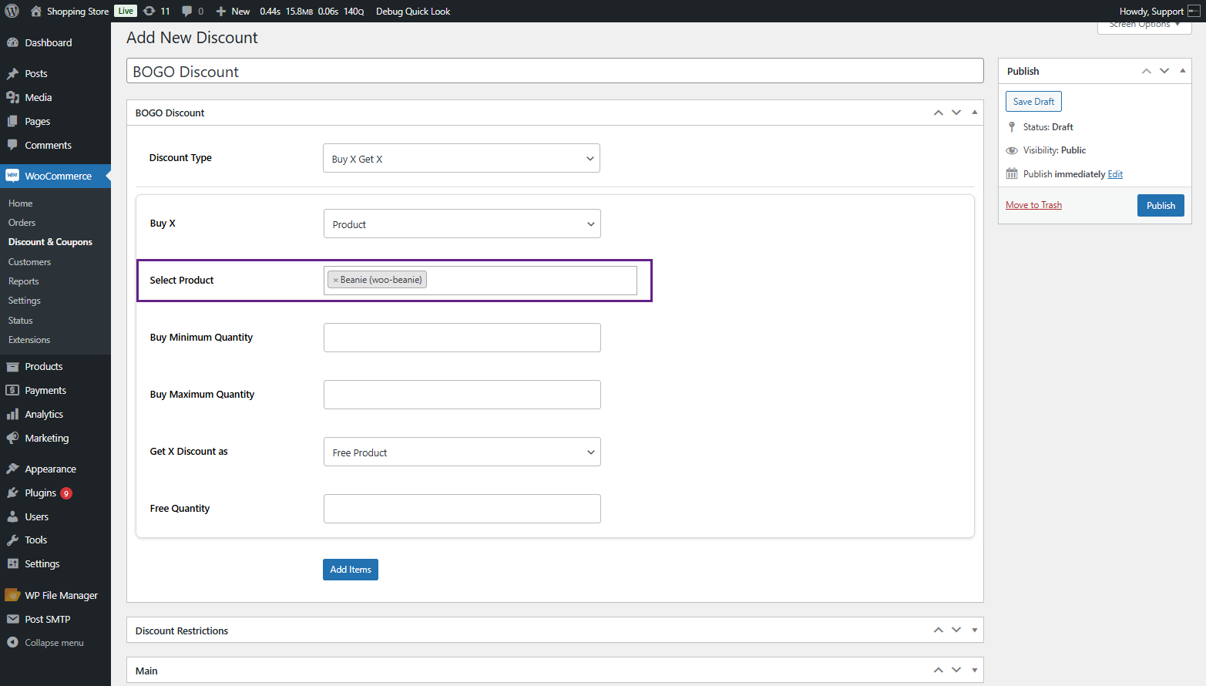Viewport: 1206px width, 686px height.
Task: Open the Buy X Product dropdown
Action: point(462,224)
